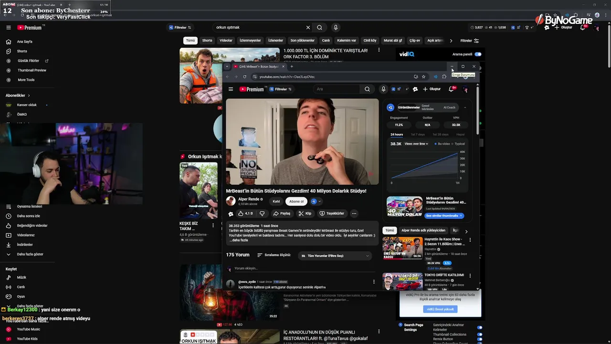Open the extensions puzzle icon in the front browser
Screen dimensions: 611x344
(x=444, y=76)
